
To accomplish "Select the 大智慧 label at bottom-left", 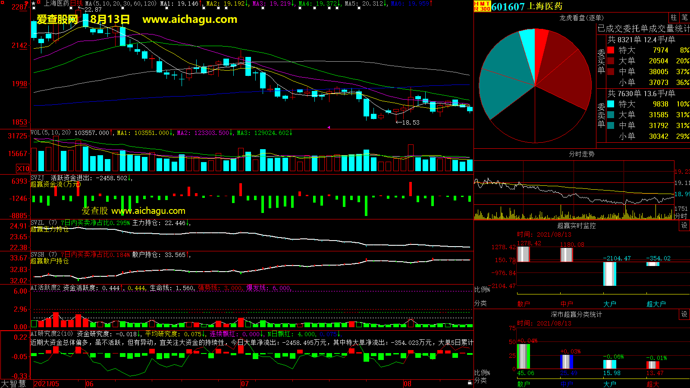I will tap(14, 383).
